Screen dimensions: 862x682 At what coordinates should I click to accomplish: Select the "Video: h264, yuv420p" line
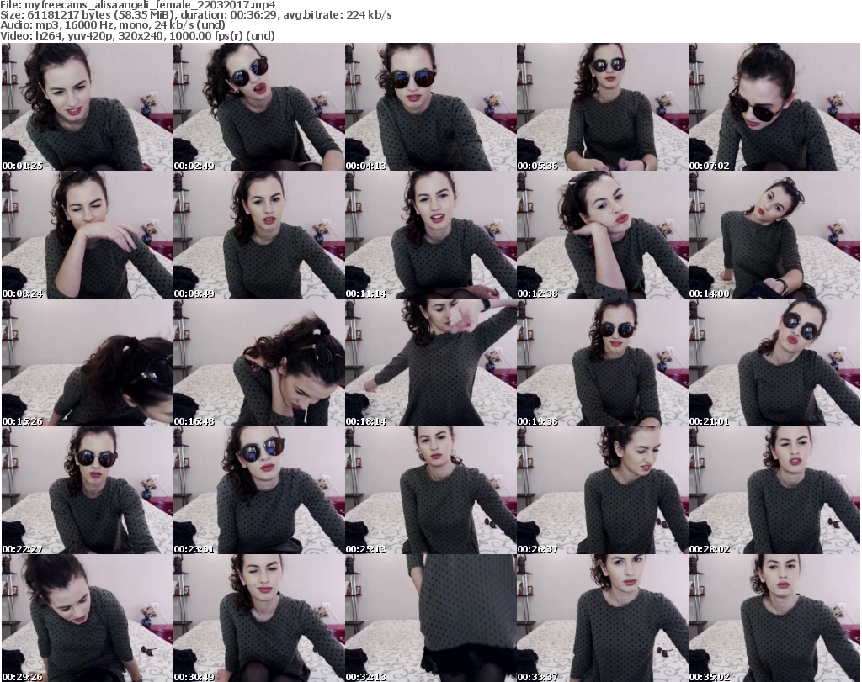click(x=137, y=35)
